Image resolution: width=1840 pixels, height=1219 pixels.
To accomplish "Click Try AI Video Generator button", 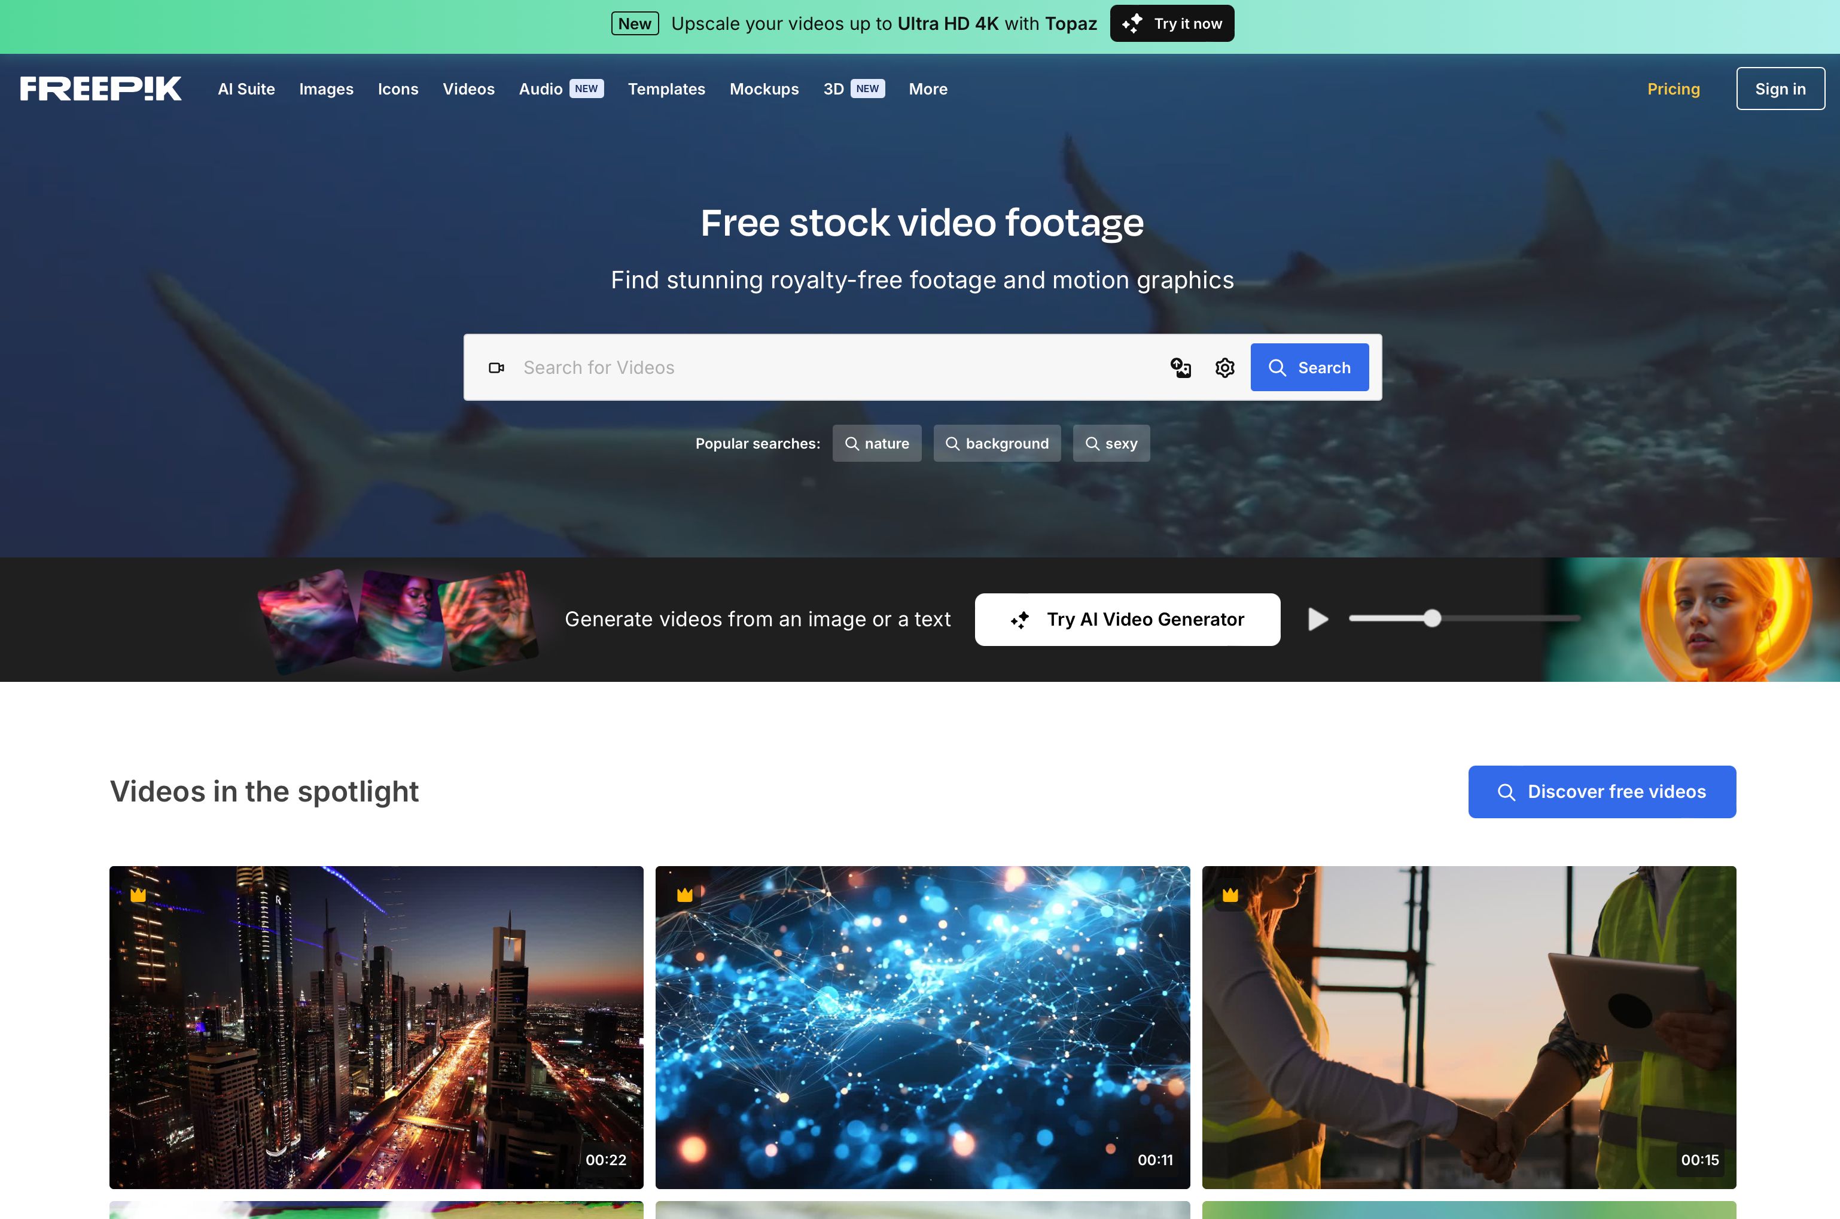I will pyautogui.click(x=1127, y=620).
